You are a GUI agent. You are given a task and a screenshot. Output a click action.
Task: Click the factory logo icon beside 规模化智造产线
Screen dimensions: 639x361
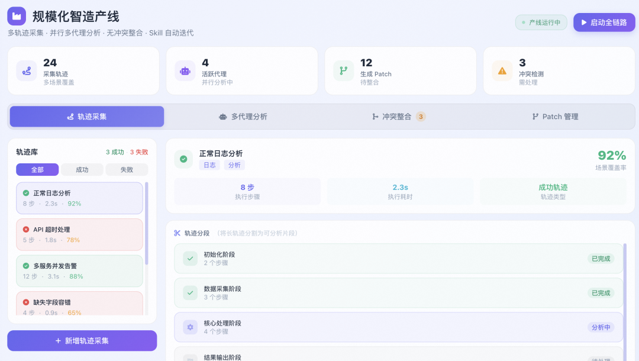[17, 17]
